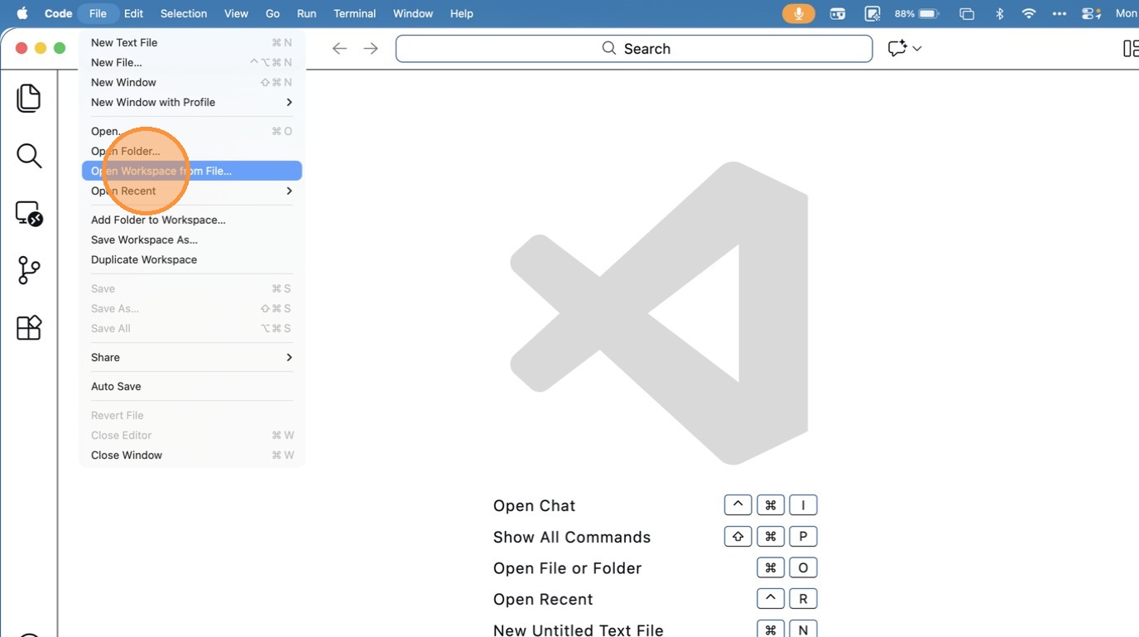Choose Add Folder to Workspace...
This screenshot has width=1139, height=637.
[192, 220]
